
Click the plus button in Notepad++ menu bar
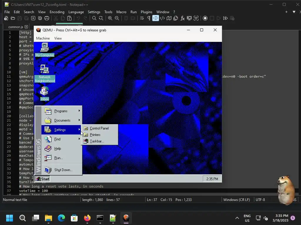tap(286, 12)
